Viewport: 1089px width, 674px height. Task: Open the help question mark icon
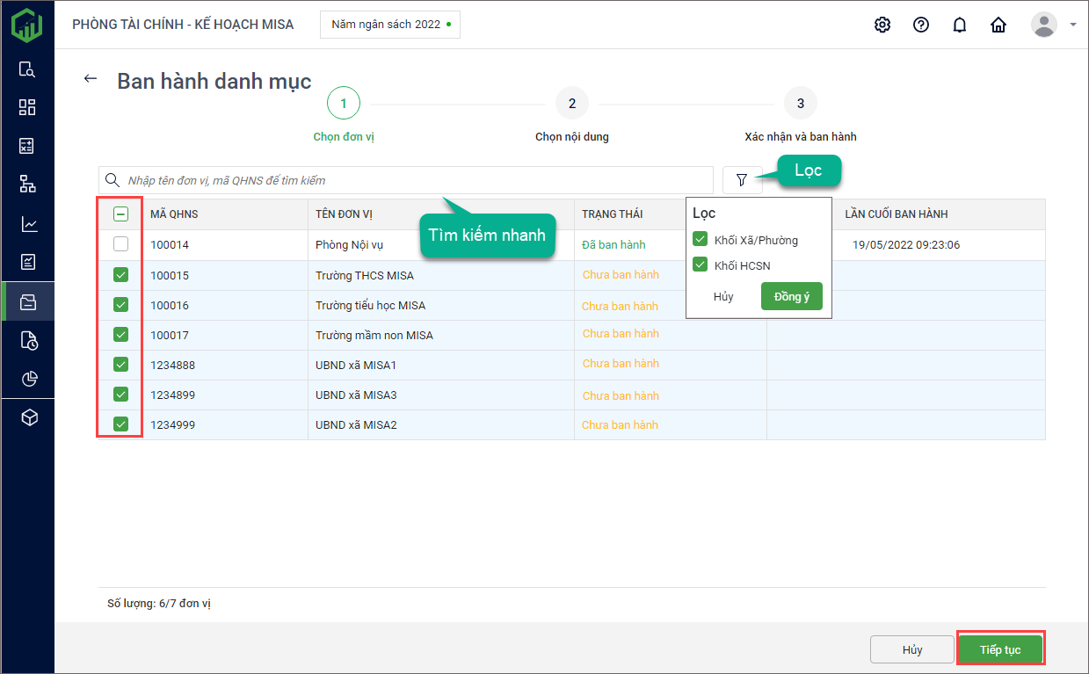point(921,25)
